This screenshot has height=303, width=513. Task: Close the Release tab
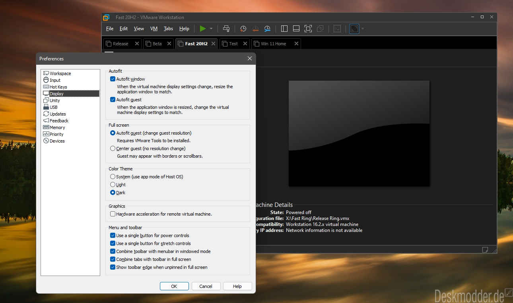[137, 44]
